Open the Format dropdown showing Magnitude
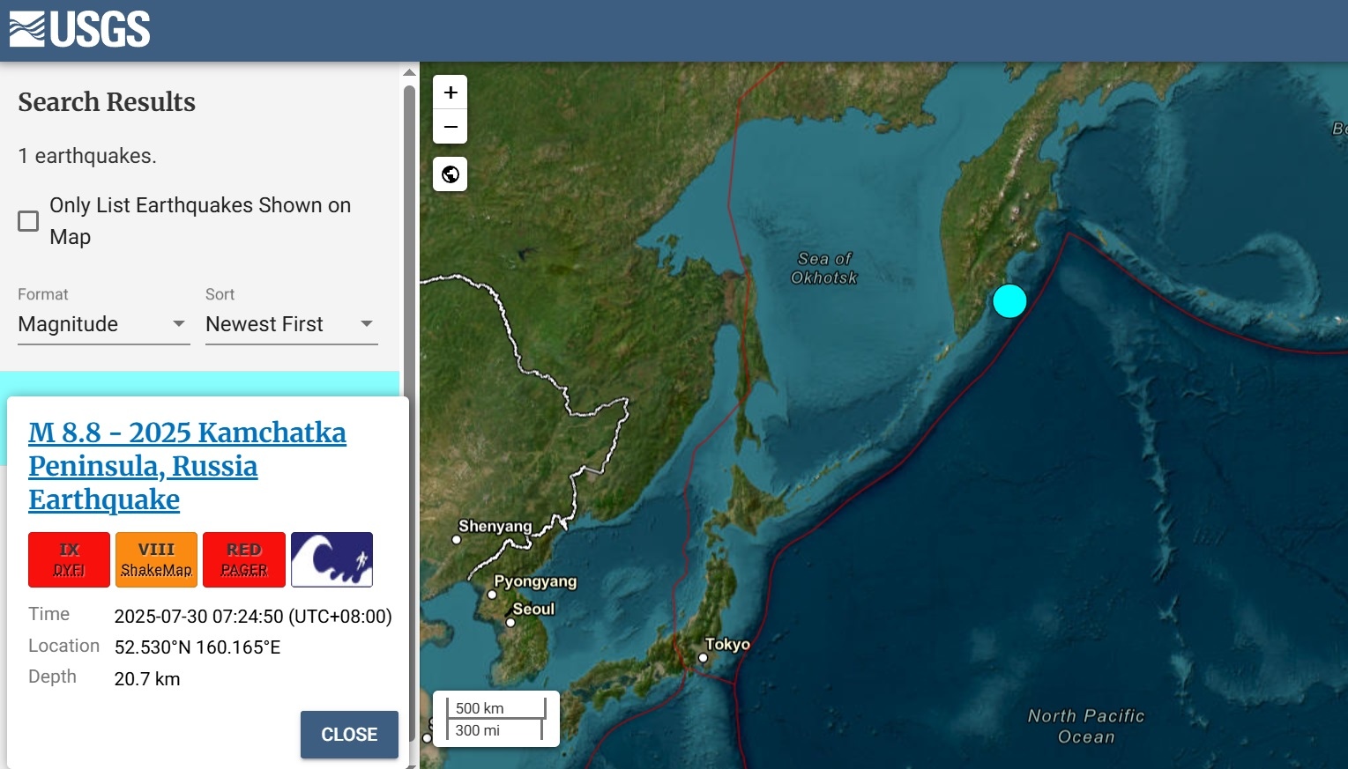 (x=104, y=324)
